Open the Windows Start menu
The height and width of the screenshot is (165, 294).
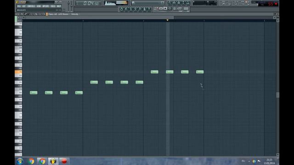pos(20,161)
